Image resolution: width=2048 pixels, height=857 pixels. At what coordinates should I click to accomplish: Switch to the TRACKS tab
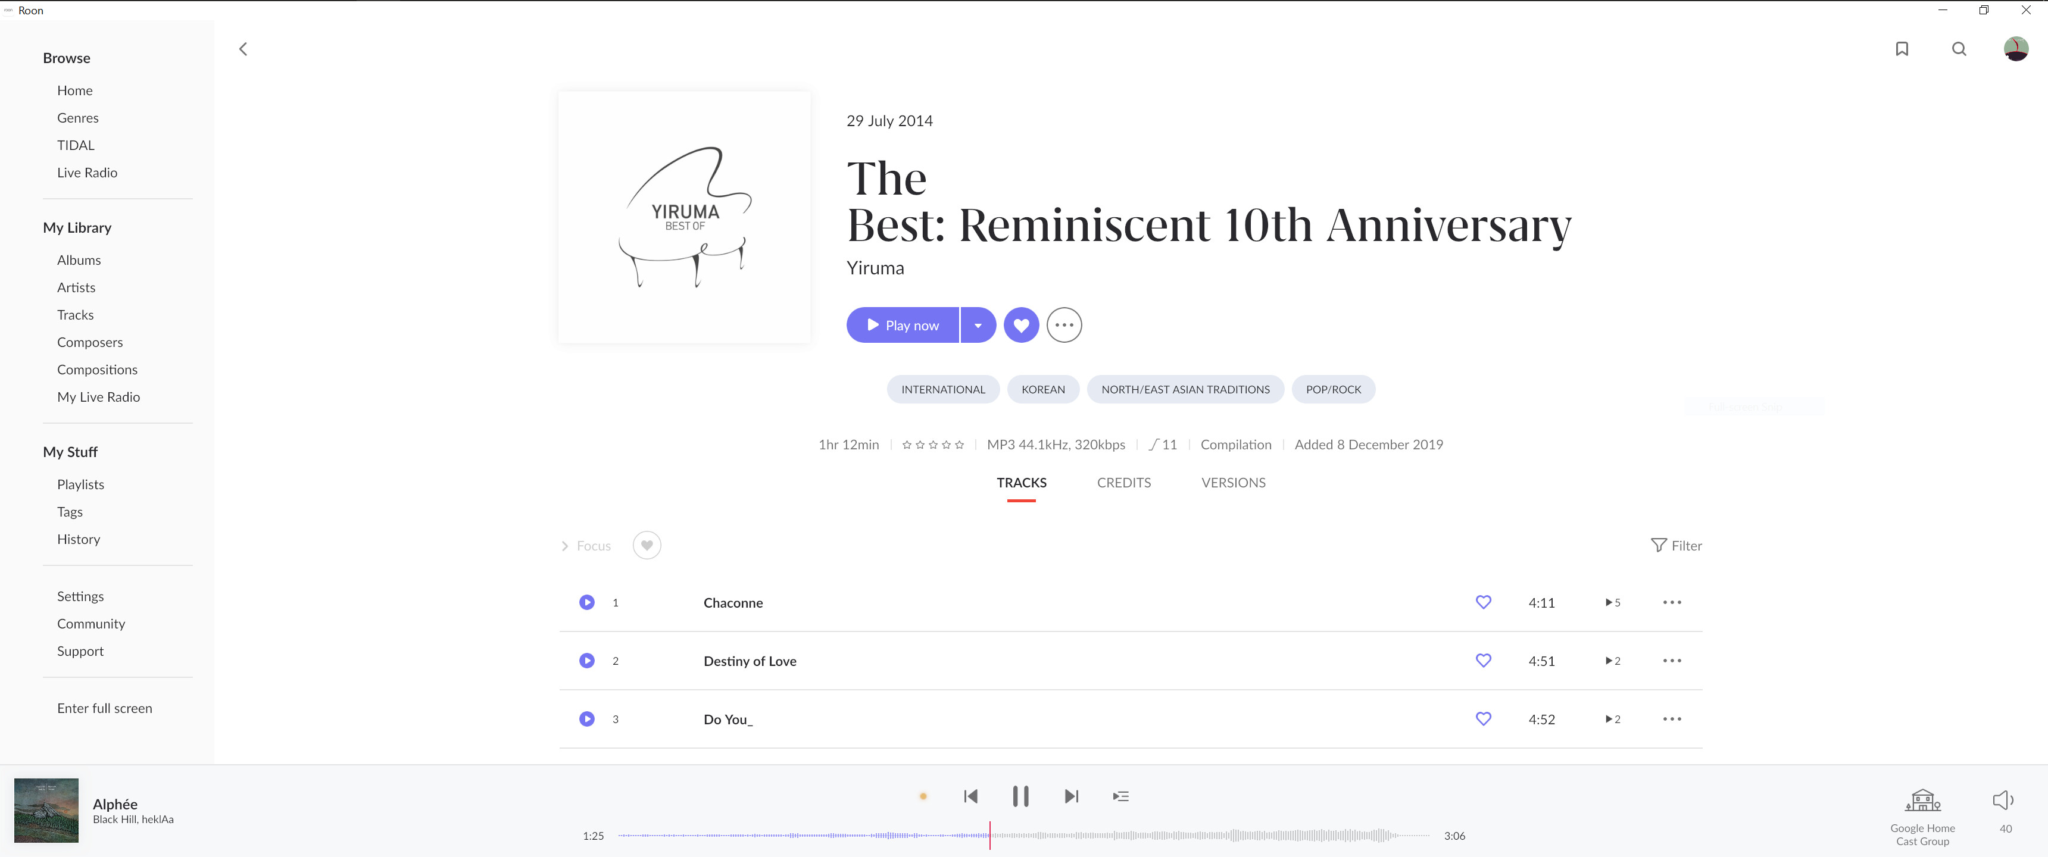(x=1021, y=483)
